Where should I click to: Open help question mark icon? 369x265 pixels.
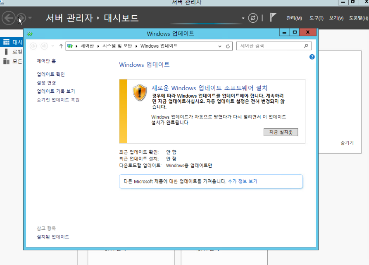pyautogui.click(x=312, y=57)
